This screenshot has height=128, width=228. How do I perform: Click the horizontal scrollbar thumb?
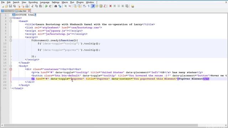click(101, 125)
